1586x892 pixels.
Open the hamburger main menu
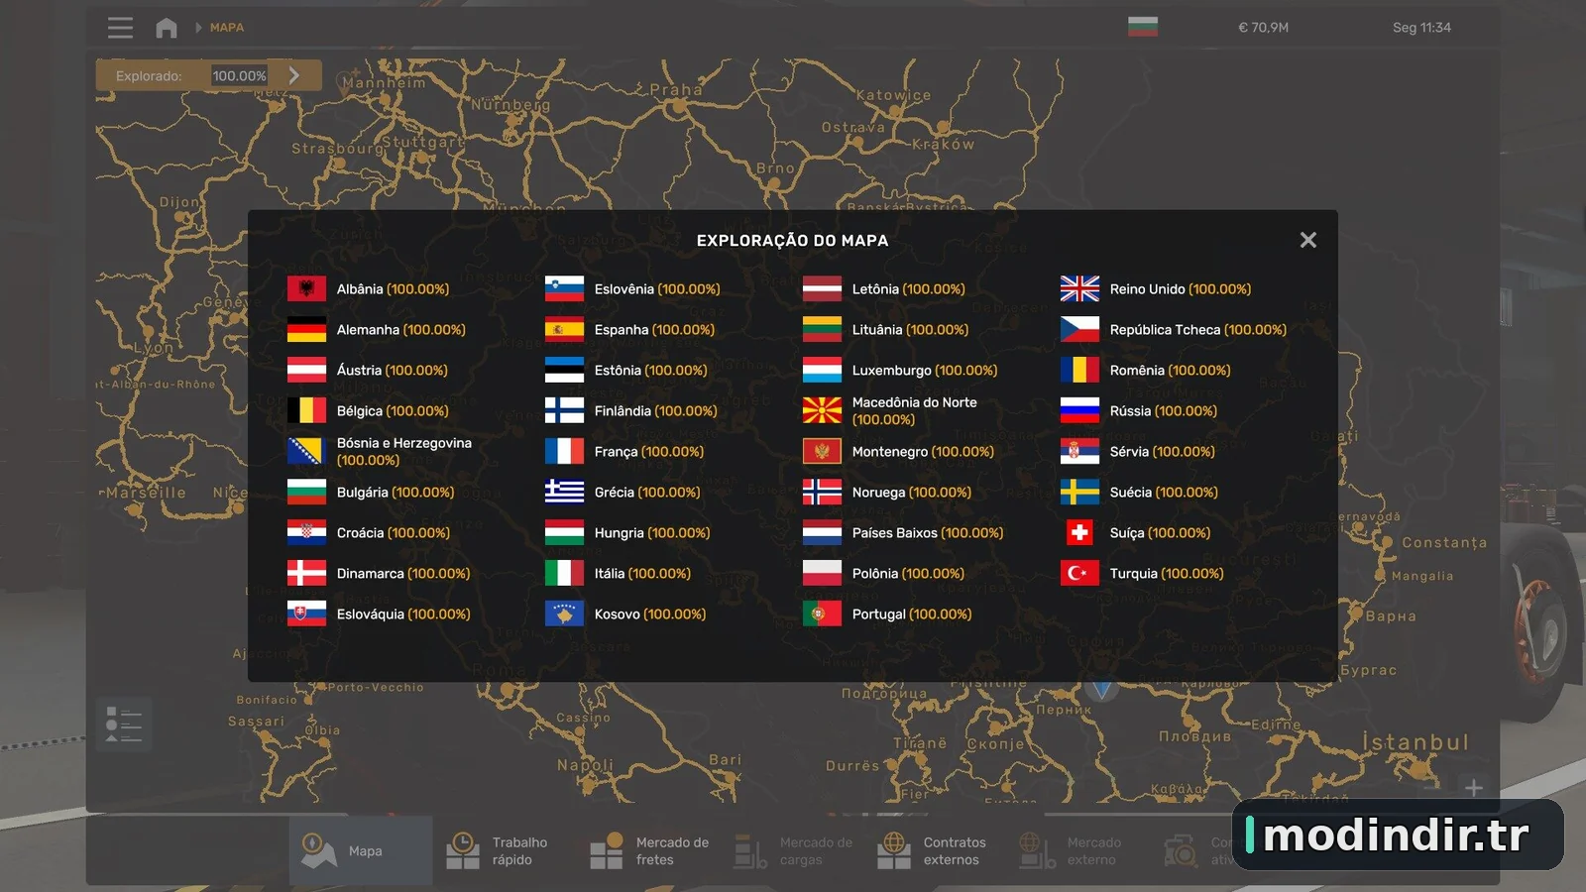tap(120, 28)
